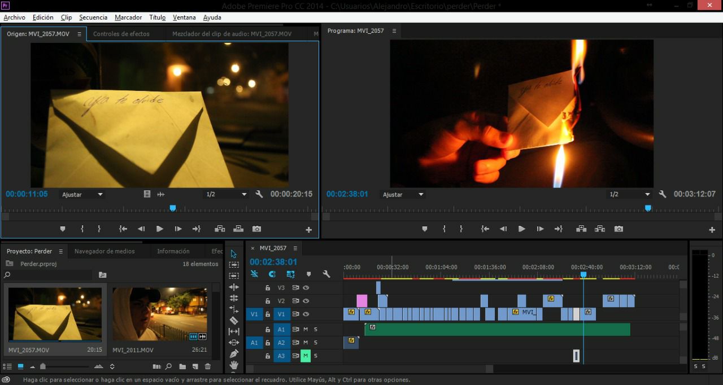The image size is (723, 385).
Task: Select the Pen tool
Action: coord(234,354)
